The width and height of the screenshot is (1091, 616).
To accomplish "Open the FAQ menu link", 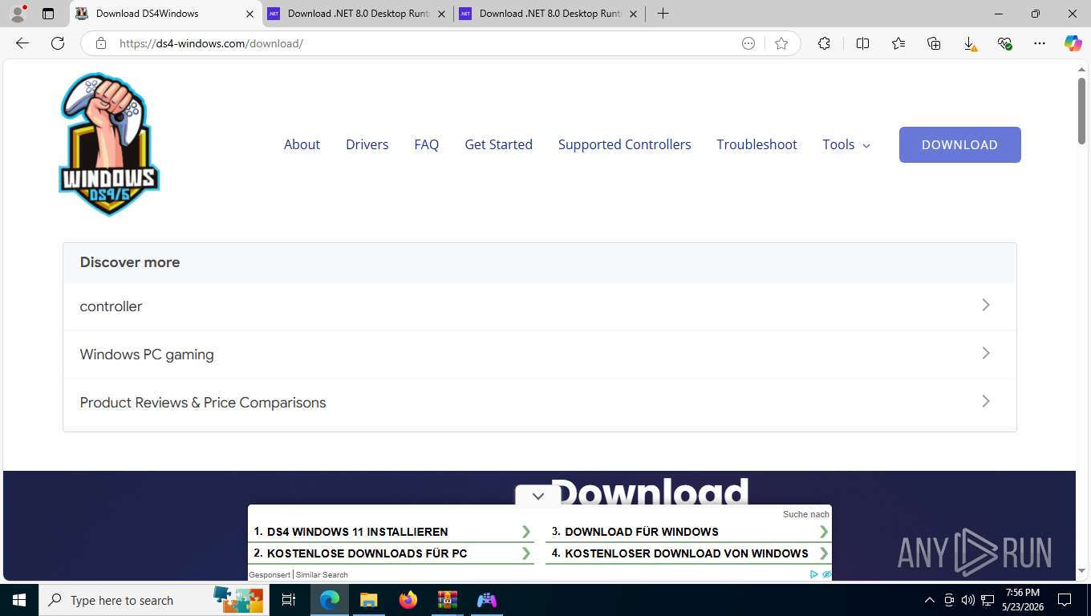I will click(426, 144).
